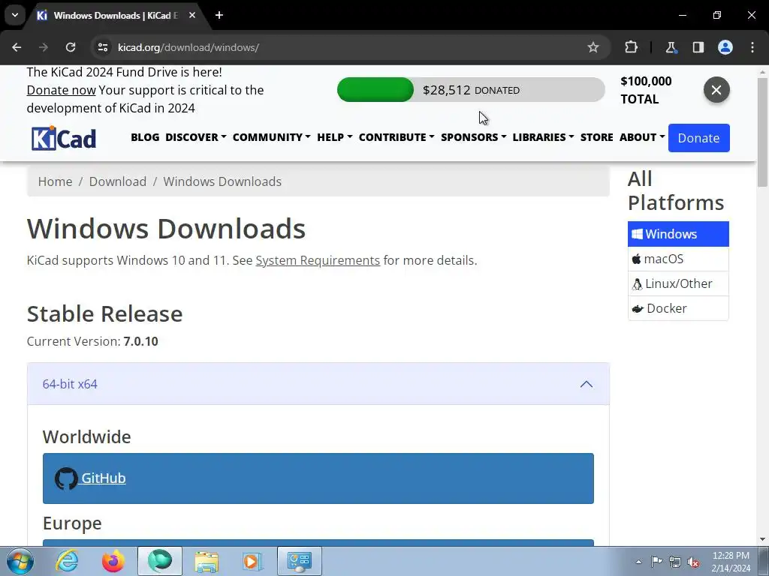Bookmark this page with the star icon
This screenshot has width=769, height=576.
(x=593, y=47)
